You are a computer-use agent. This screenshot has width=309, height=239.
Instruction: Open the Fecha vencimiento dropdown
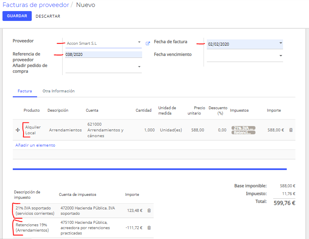point(281,56)
